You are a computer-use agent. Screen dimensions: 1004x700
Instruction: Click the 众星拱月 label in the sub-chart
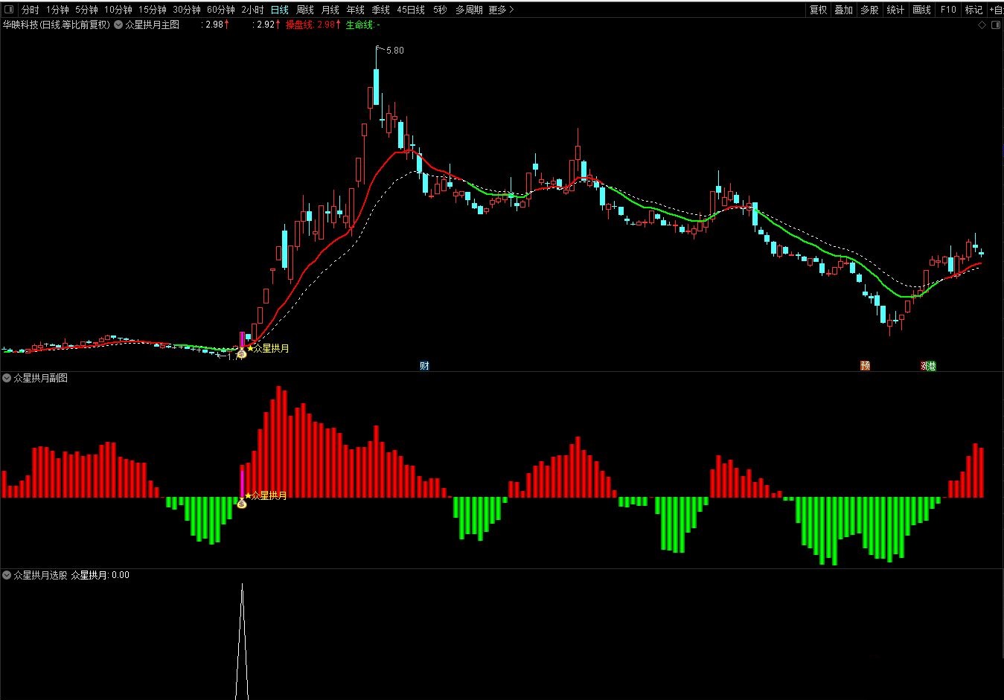269,495
